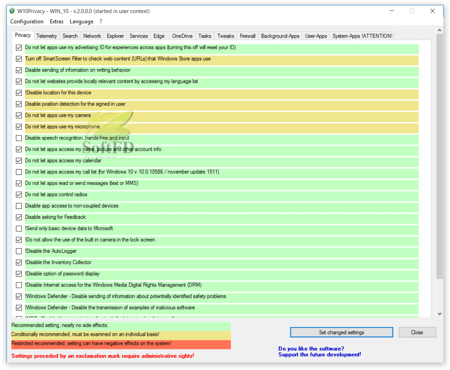The height and width of the screenshot is (370, 450).
Task: Uncheck apps access name, picture checkbox
Action: [19, 149]
